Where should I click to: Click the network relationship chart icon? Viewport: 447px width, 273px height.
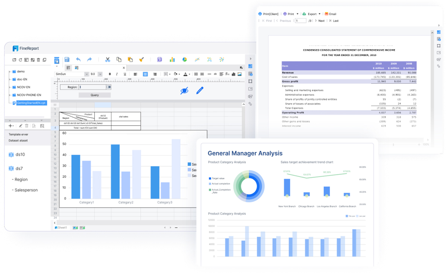pyautogui.click(x=209, y=60)
